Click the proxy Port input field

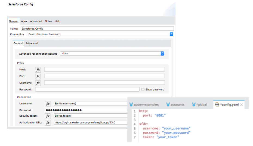[x=104, y=76]
